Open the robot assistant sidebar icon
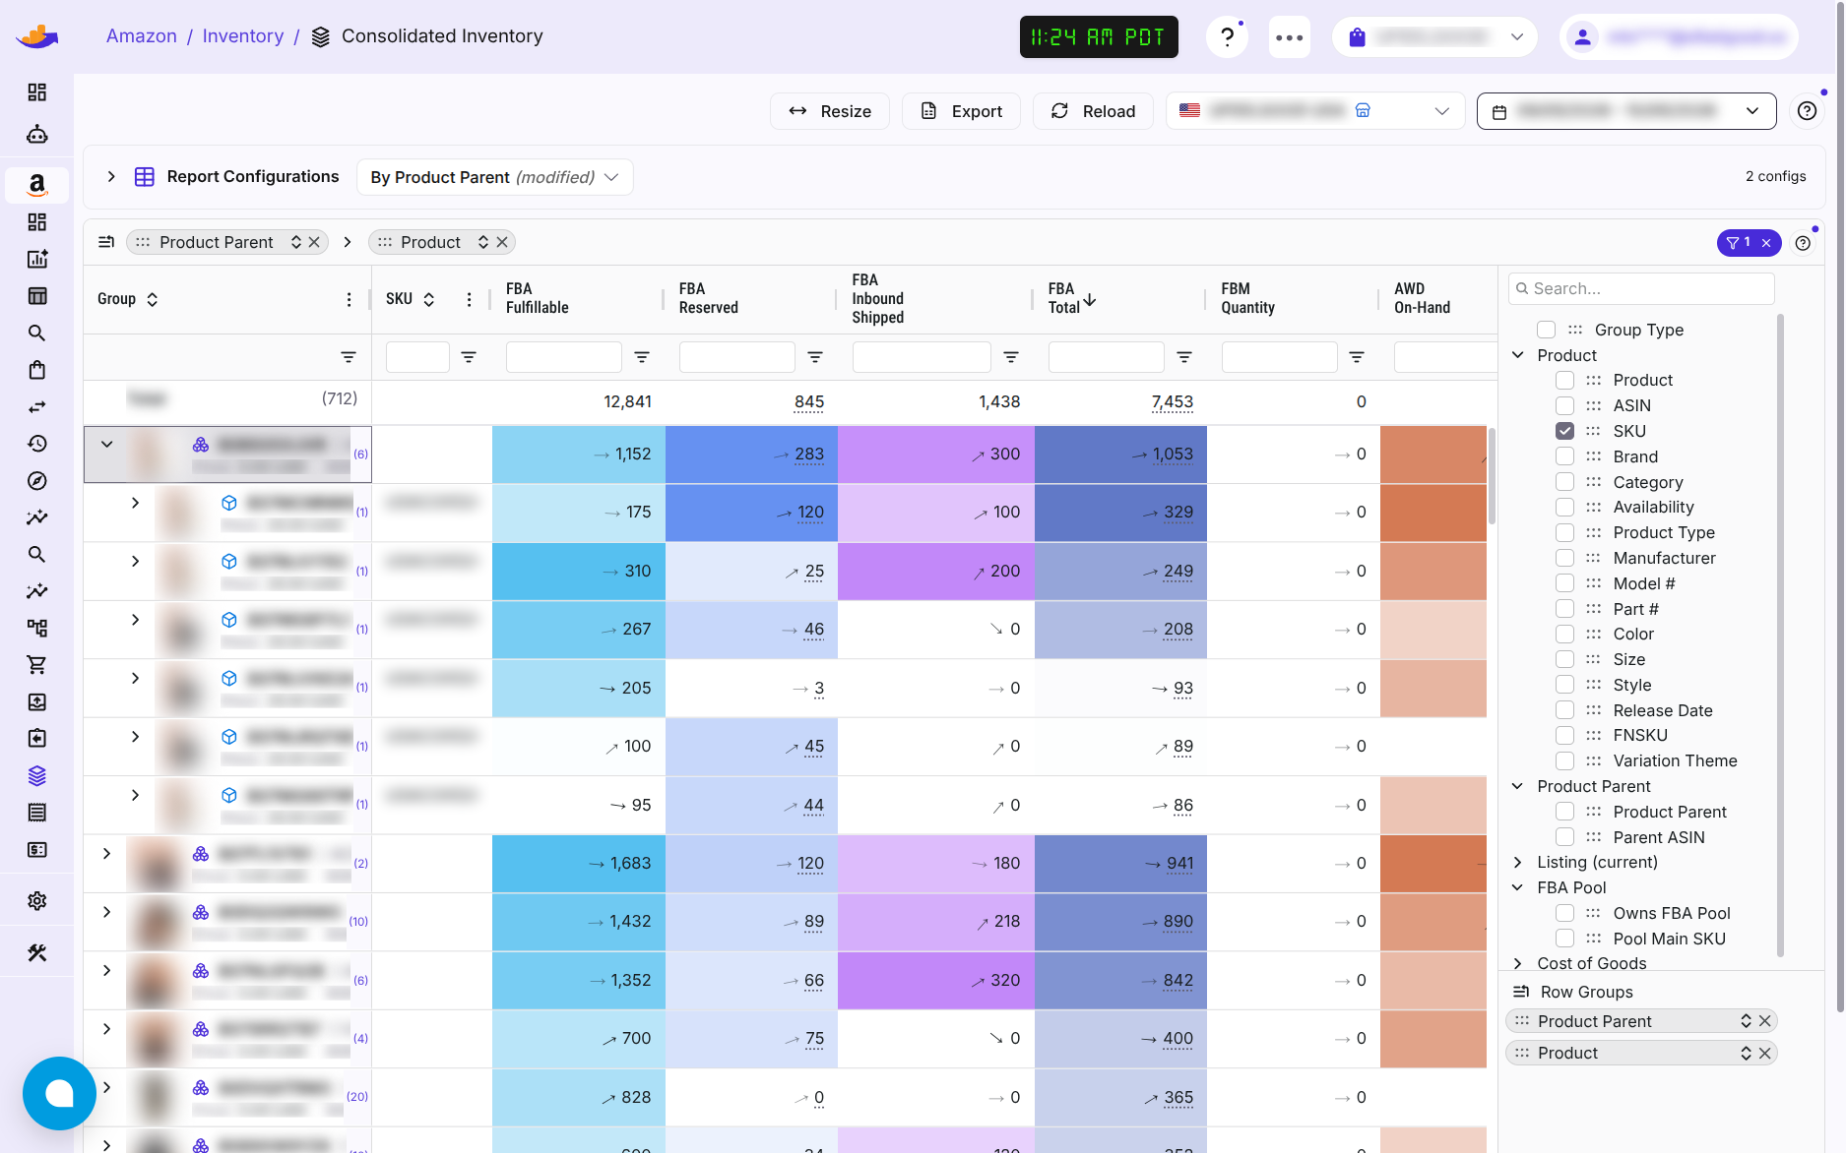Screen dimensions: 1846x1153 36,134
